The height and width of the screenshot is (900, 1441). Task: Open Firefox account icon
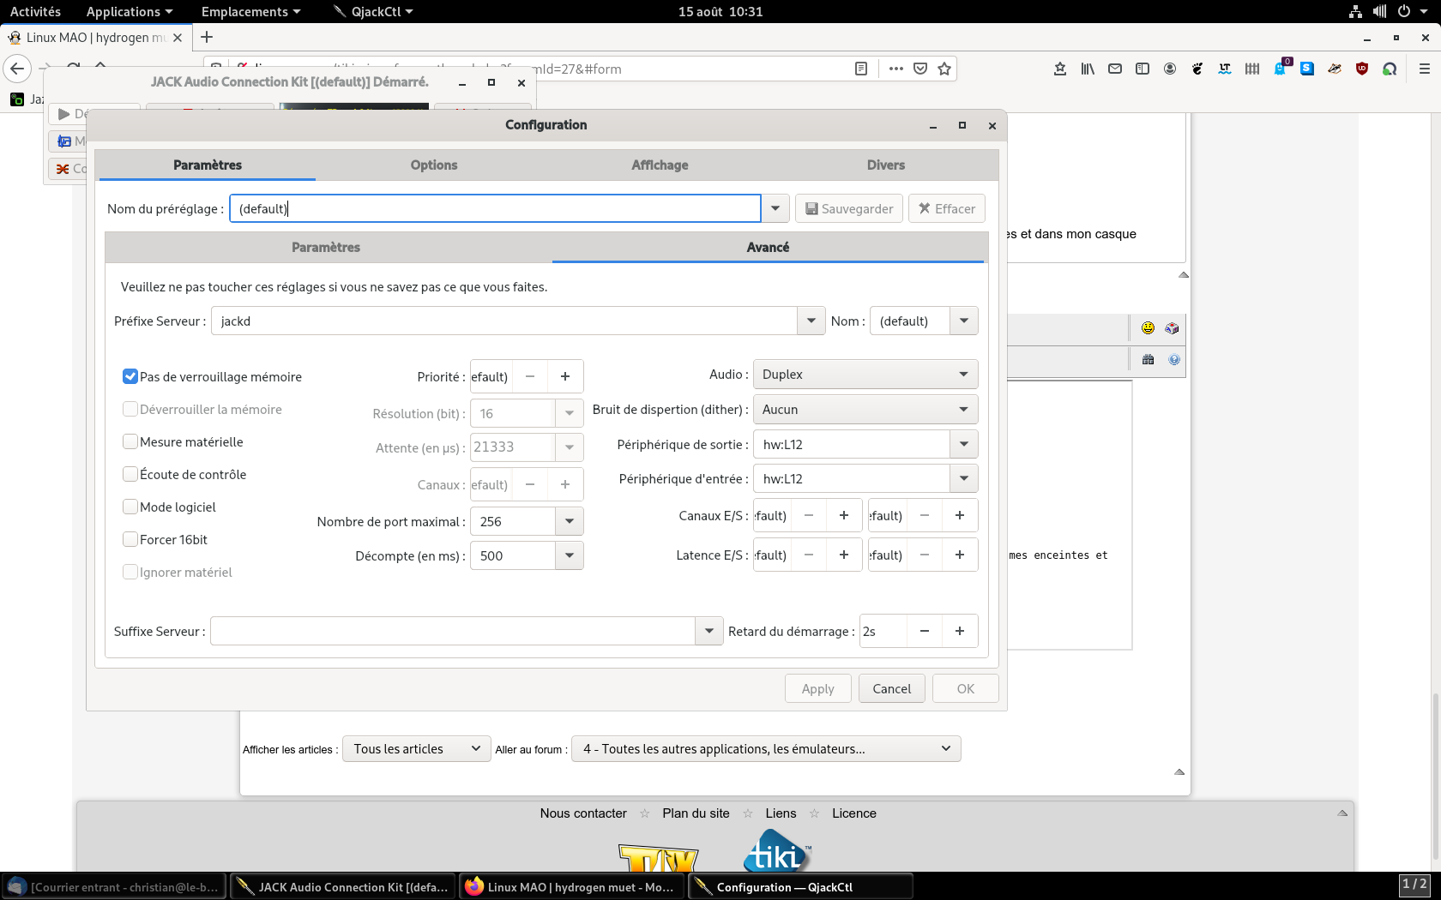[1170, 69]
